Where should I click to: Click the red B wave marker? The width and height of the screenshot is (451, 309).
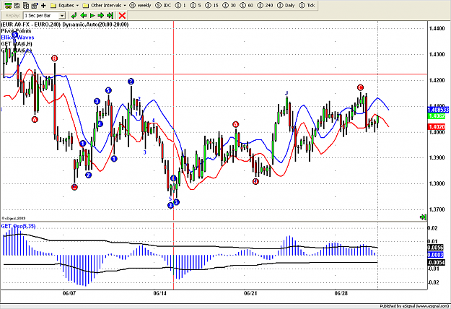coord(54,58)
